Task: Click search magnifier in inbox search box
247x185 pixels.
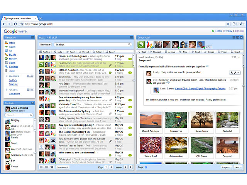Action: [129, 45]
